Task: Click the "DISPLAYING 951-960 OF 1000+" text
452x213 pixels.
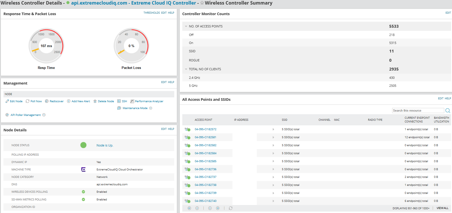Action: pyautogui.click(x=411, y=208)
